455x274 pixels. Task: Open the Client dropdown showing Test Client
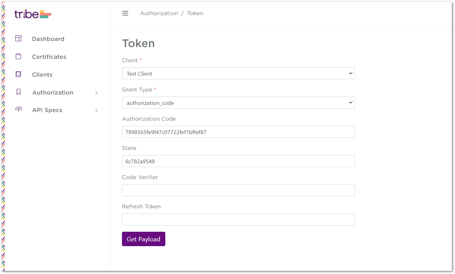pos(238,73)
